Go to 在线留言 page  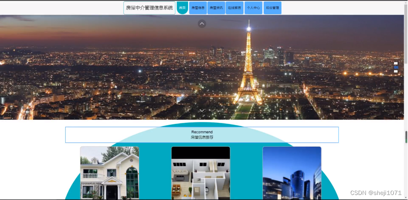[x=234, y=8]
